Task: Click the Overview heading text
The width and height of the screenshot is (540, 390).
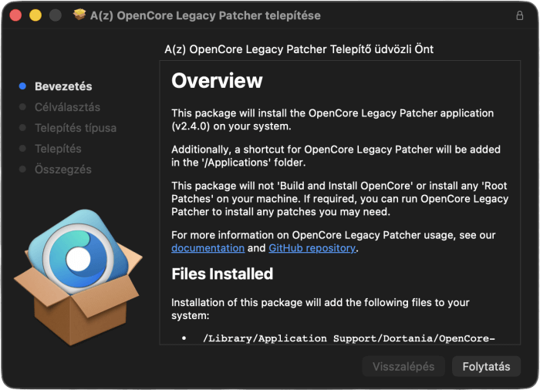Action: pyautogui.click(x=217, y=81)
